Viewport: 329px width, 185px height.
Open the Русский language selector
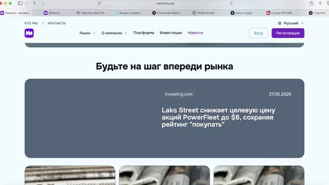[x=291, y=23]
